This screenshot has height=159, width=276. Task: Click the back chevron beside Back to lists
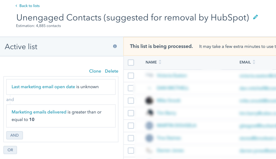(x=16, y=6)
